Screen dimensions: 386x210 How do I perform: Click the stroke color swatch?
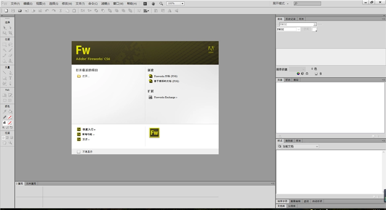pos(10,117)
